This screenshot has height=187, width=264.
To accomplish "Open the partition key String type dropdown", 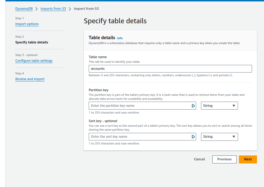I will (x=219, y=106).
